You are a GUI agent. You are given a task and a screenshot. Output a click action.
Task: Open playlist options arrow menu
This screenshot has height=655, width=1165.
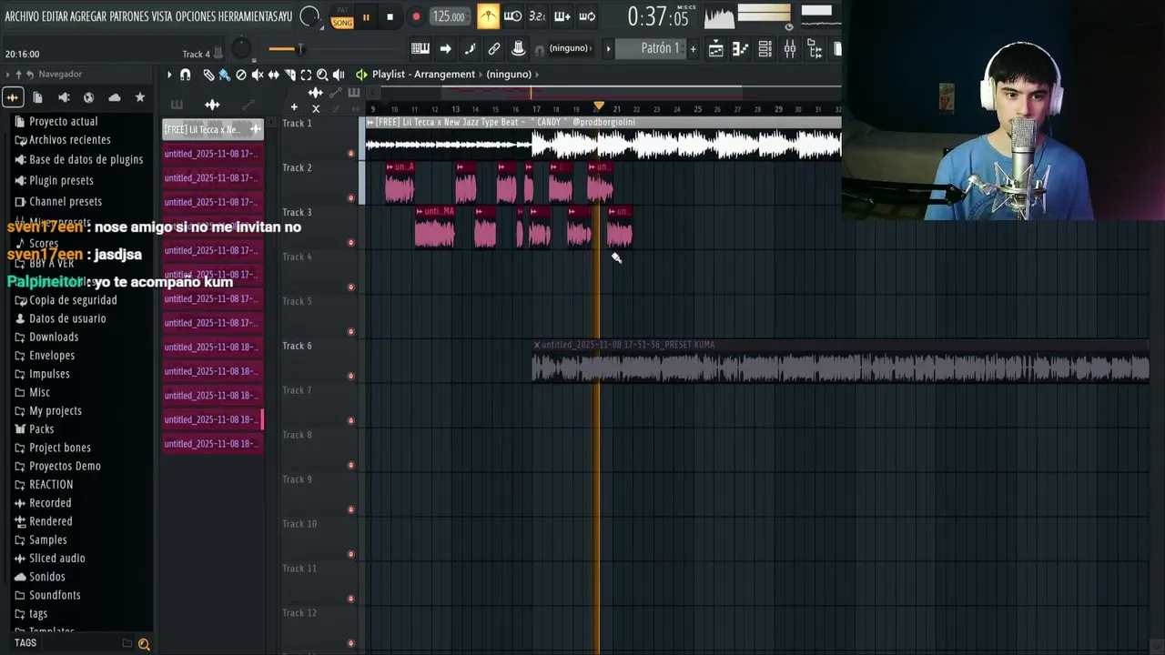(169, 75)
